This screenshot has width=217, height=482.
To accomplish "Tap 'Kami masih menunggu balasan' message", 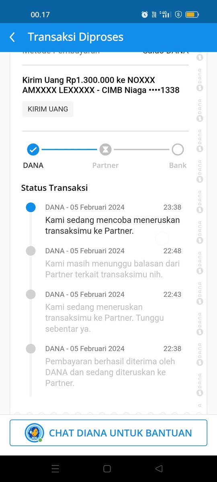I will (113, 269).
